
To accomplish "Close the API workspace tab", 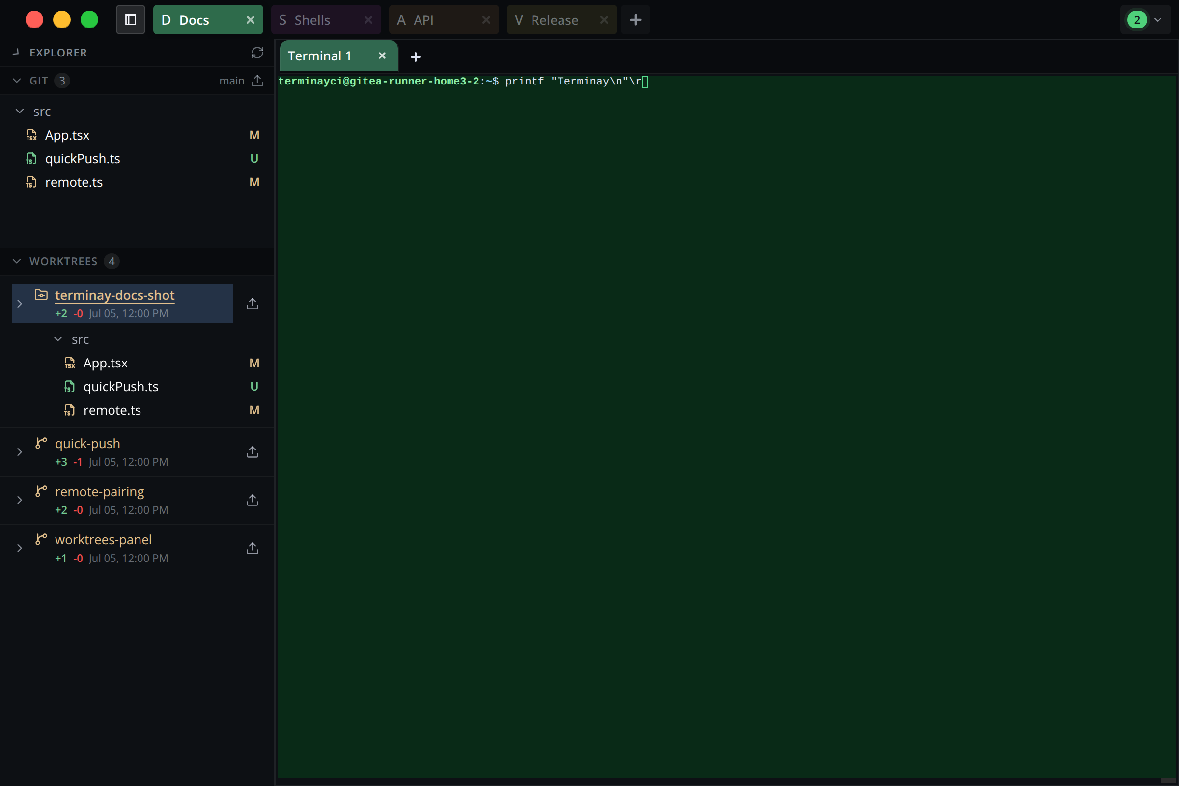I will click(486, 20).
